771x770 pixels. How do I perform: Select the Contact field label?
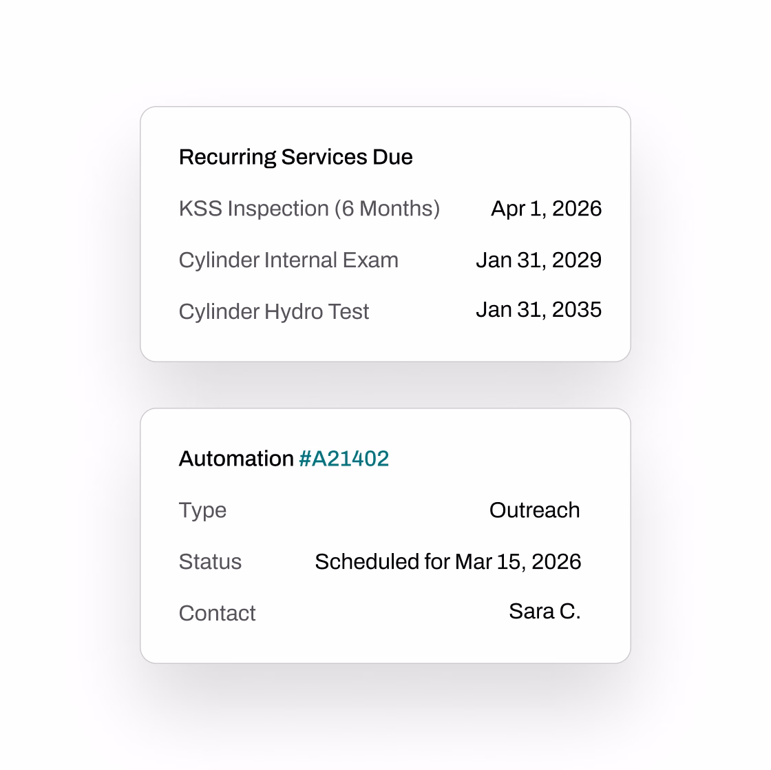218,613
